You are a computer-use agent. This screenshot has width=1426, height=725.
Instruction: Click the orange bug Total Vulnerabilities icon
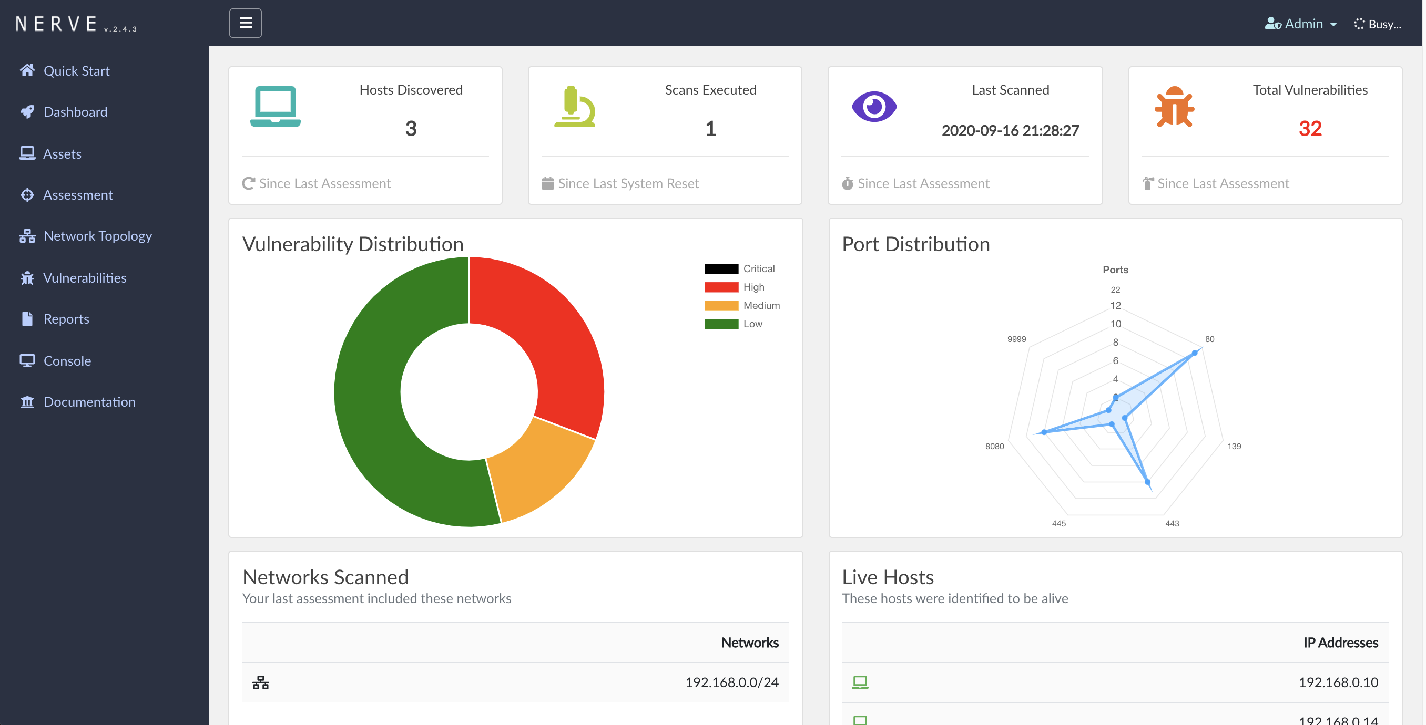[x=1174, y=107]
